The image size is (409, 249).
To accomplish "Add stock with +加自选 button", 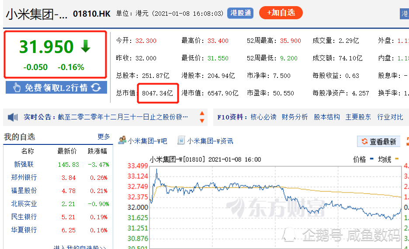I will [281, 13].
